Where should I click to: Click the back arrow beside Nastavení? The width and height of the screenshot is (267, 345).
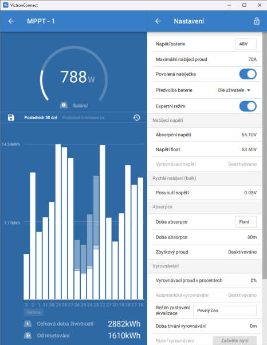click(x=158, y=21)
